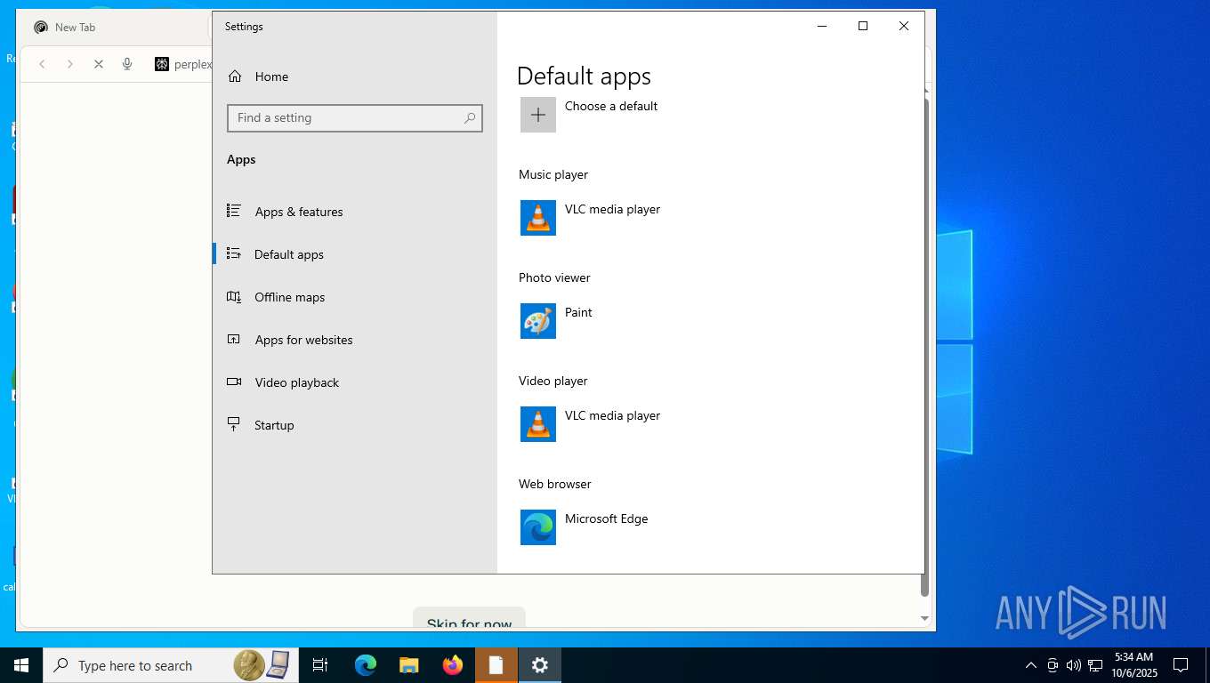Viewport: 1210px width, 683px height.
Task: Click the Settings window title text
Action: tap(244, 27)
